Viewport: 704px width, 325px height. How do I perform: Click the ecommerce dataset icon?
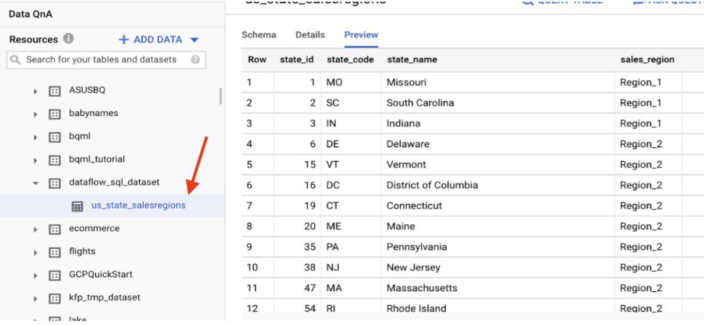pos(55,229)
